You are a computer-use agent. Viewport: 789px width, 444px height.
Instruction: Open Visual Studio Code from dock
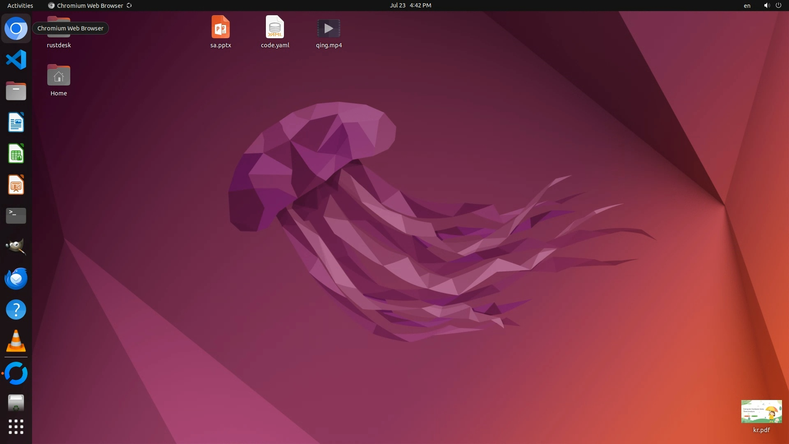click(16, 60)
